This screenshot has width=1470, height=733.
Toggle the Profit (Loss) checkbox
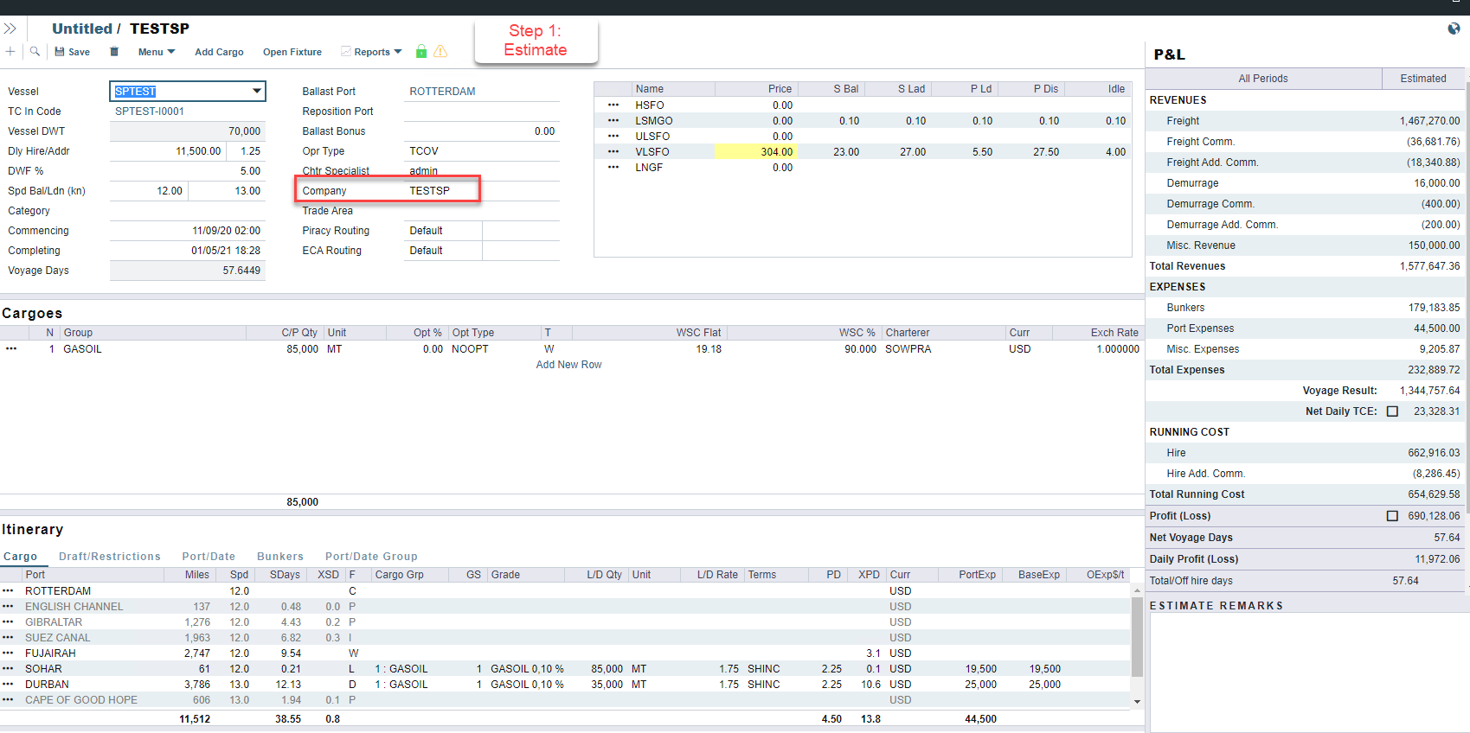[x=1392, y=516]
